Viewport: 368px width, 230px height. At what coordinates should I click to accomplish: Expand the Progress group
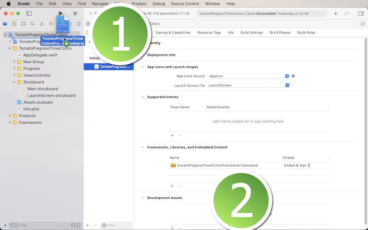[14, 69]
